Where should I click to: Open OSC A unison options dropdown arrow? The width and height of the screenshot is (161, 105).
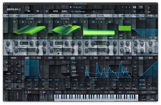pyautogui.click(x=46, y=38)
